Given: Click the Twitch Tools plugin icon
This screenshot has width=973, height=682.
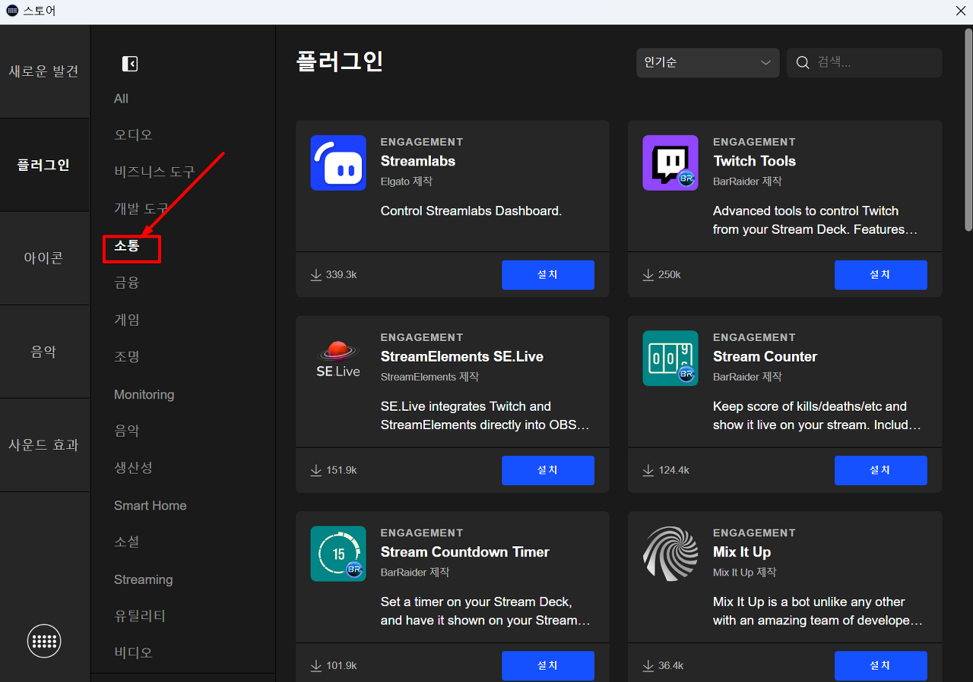Looking at the screenshot, I should pos(670,163).
